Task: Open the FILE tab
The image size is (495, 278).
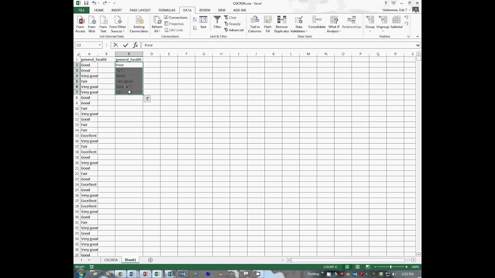Action: coord(82,10)
